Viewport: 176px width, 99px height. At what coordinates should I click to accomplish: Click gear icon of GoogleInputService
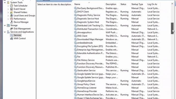[x=75, y=81]
